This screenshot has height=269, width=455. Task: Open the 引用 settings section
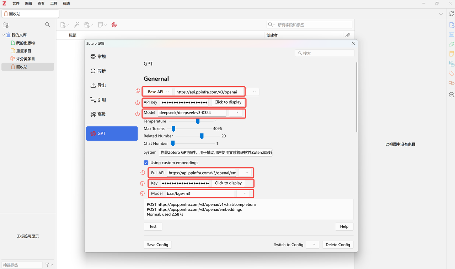click(112, 100)
